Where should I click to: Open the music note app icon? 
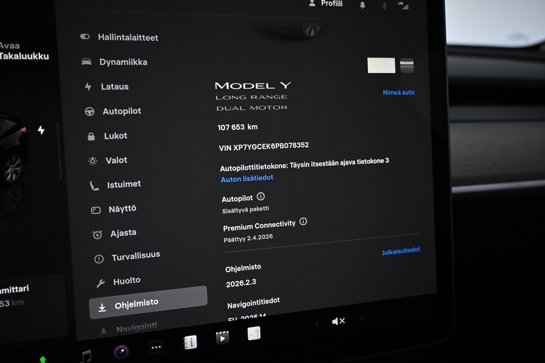[86, 356]
